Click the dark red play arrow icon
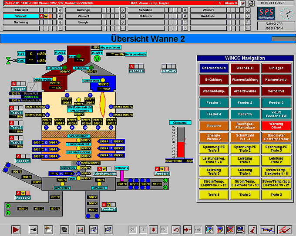The width and height of the screenshot is (296, 236). (16, 229)
